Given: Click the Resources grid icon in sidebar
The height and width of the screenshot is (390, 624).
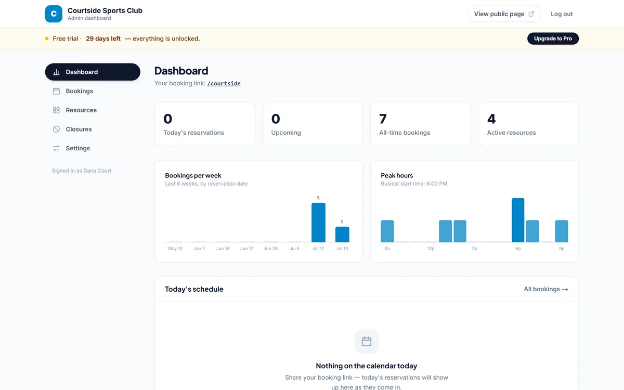Looking at the screenshot, I should pos(56,110).
